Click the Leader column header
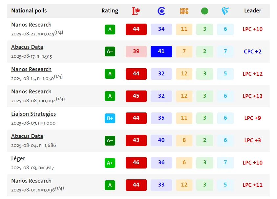Image resolution: width=277 pixels, height=199 pixels. (252, 10)
